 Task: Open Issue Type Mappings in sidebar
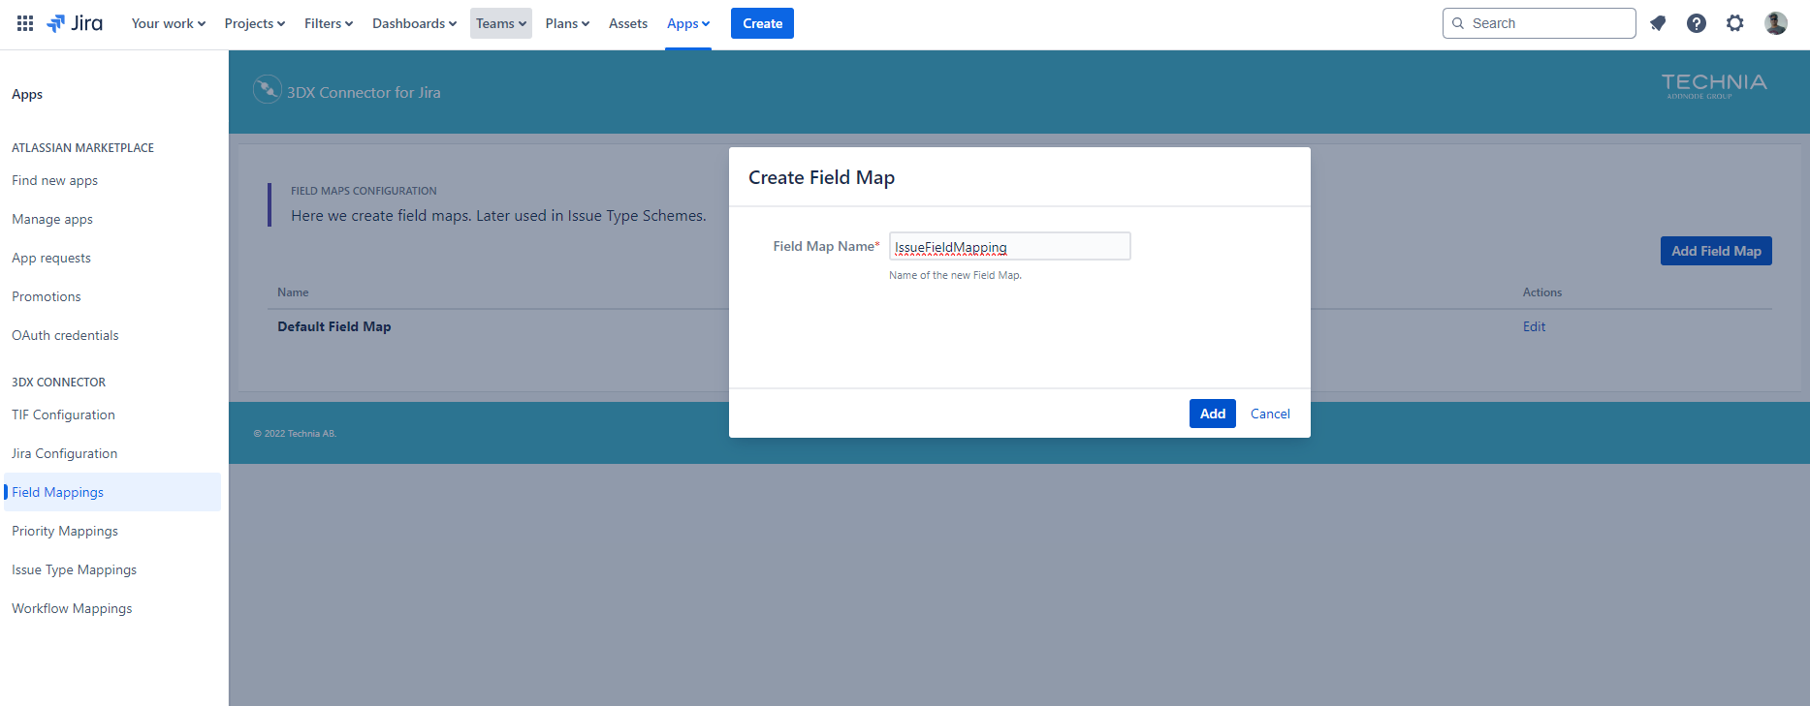click(74, 569)
